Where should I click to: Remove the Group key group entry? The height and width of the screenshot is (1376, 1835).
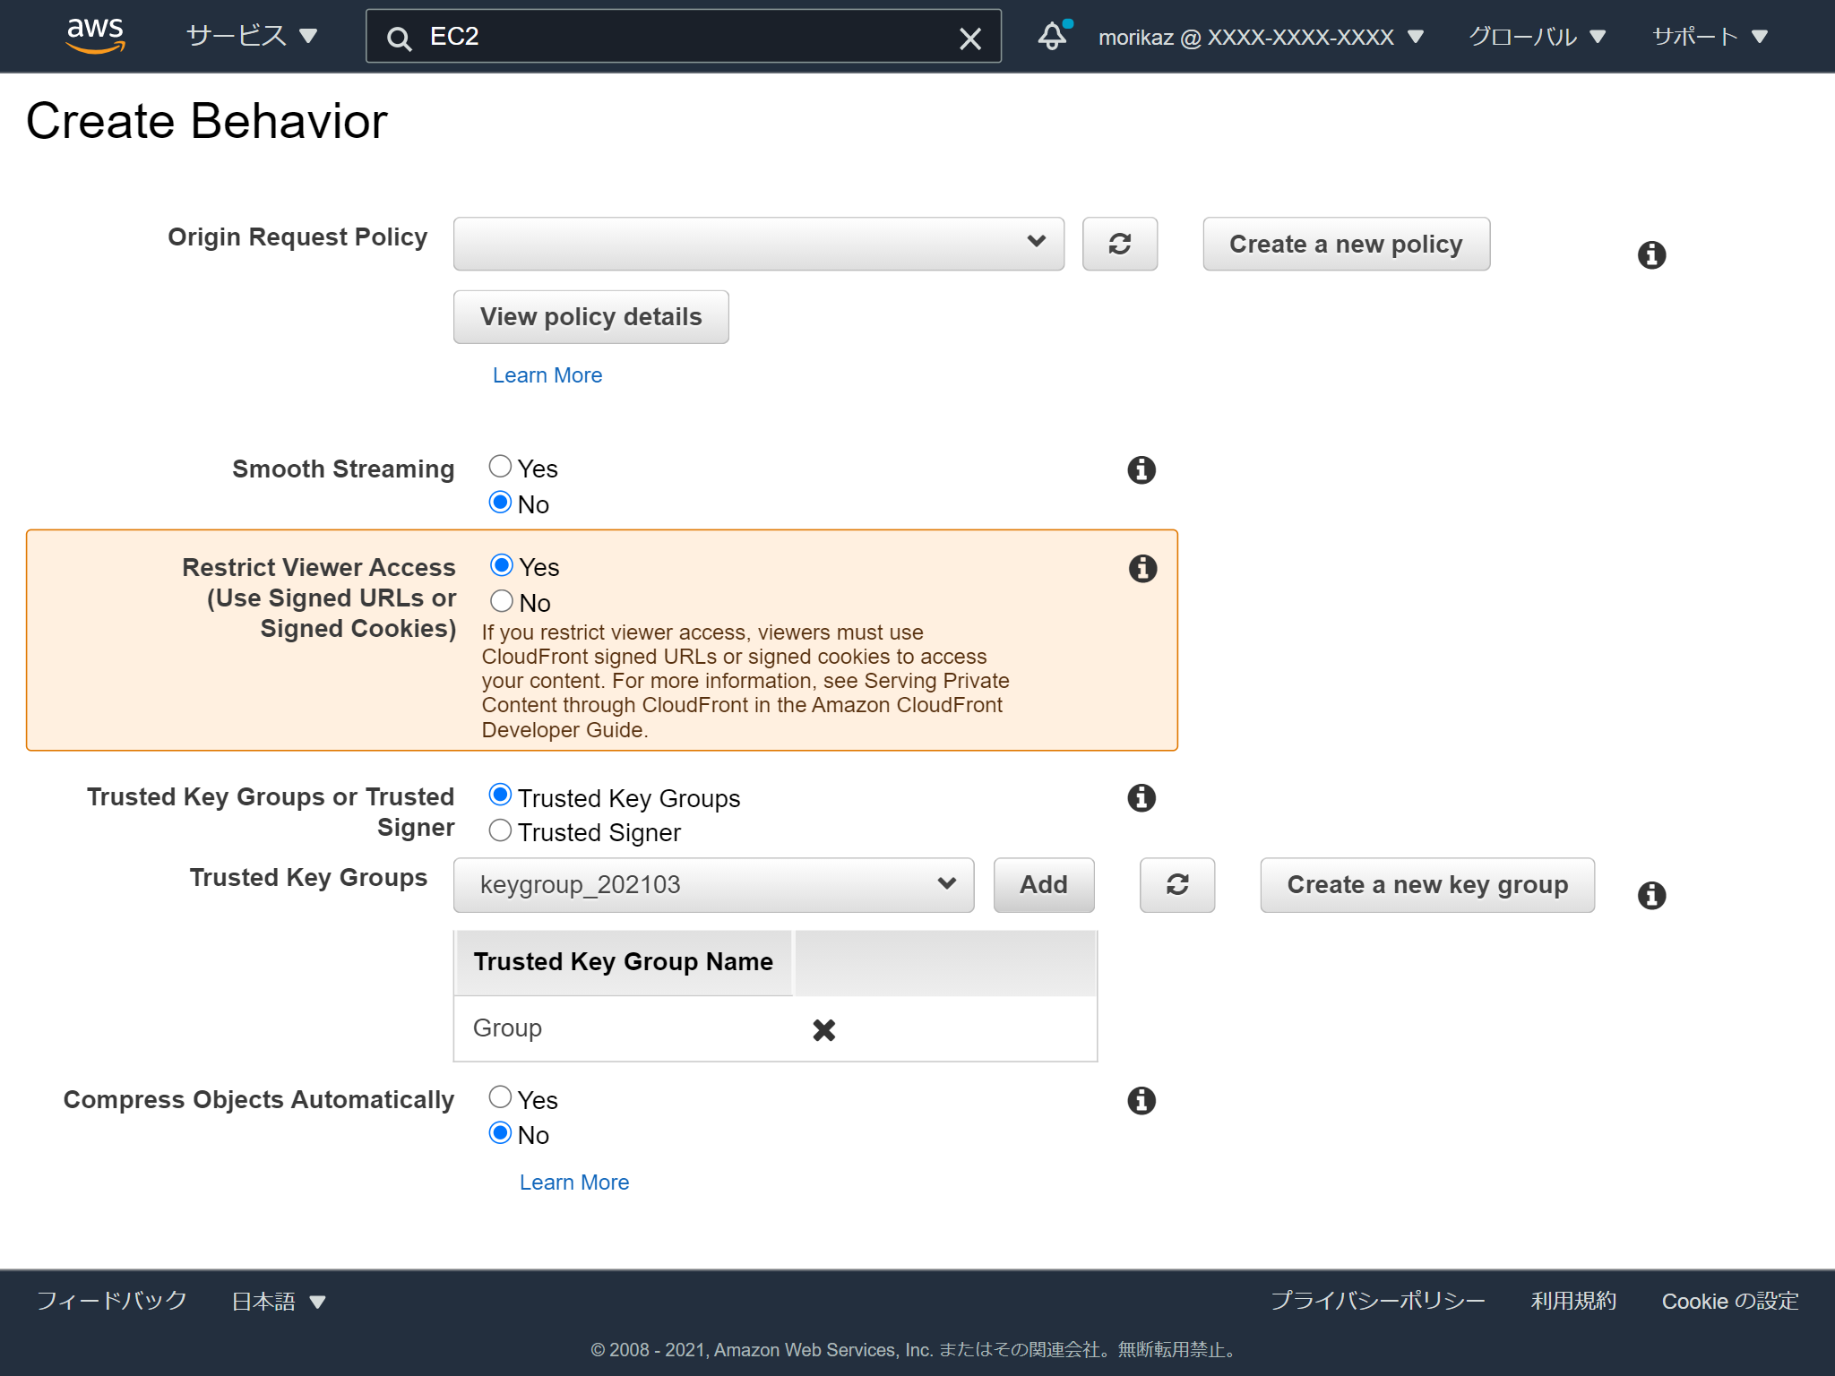click(823, 1029)
